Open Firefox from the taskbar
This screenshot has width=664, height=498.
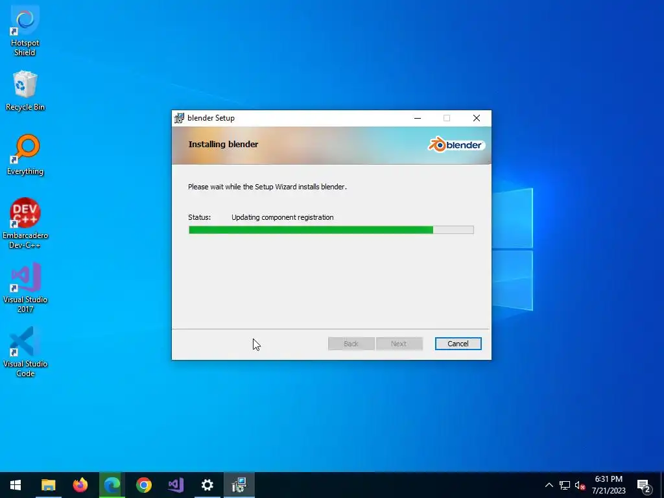(x=80, y=485)
